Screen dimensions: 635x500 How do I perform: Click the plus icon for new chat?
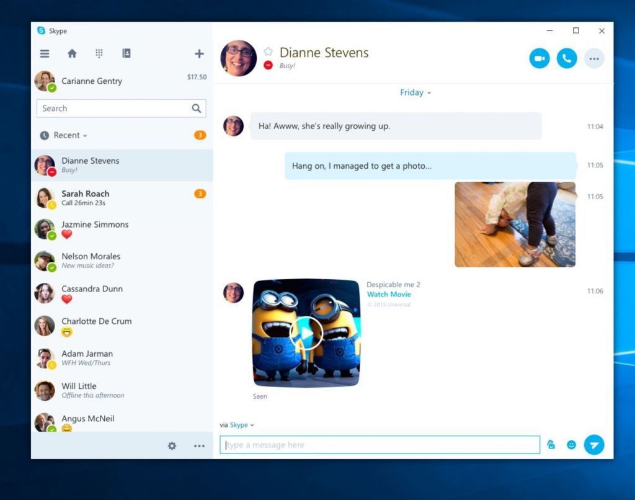(x=199, y=54)
